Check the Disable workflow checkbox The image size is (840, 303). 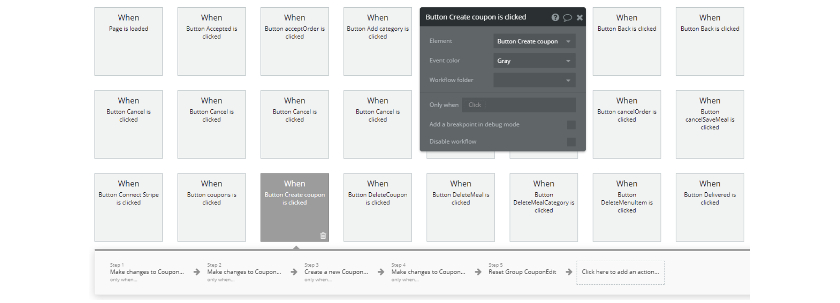[571, 142]
